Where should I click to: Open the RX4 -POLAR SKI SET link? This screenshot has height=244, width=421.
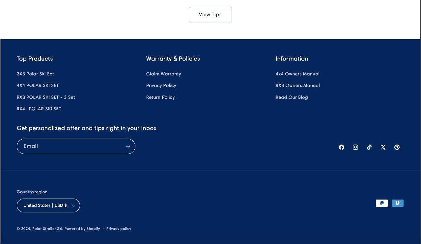tap(39, 109)
